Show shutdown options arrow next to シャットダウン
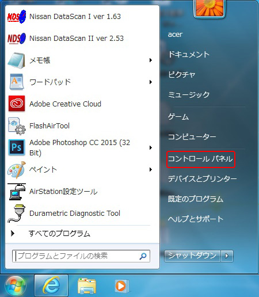 227,256
